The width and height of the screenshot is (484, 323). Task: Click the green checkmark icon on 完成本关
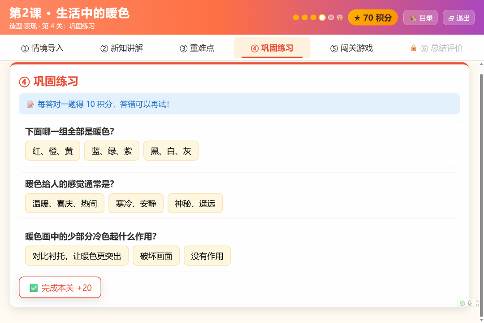point(34,288)
